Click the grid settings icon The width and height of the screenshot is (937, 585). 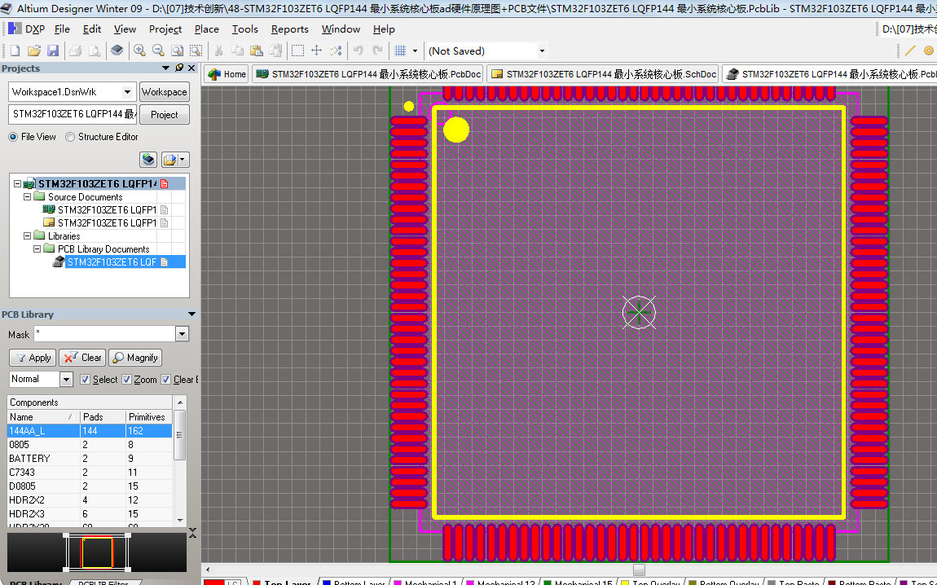pyautogui.click(x=400, y=51)
